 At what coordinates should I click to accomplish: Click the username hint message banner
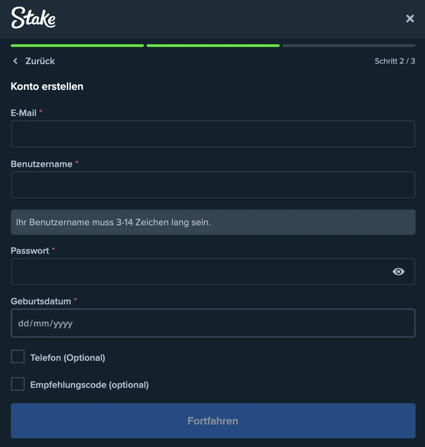tap(213, 222)
